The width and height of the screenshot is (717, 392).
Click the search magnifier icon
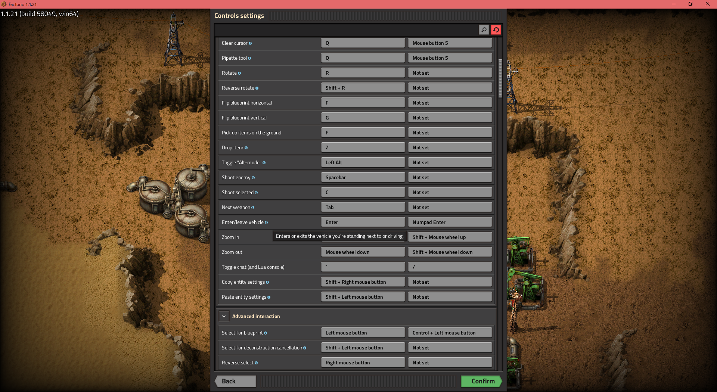click(x=484, y=30)
